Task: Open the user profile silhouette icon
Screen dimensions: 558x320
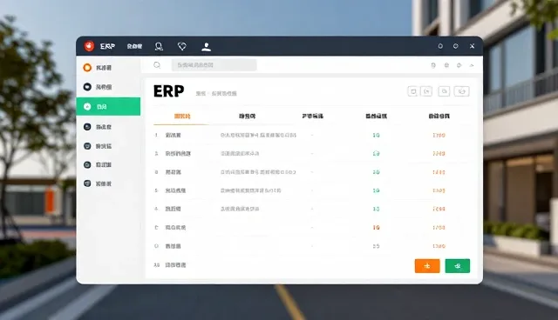Action: click(x=206, y=46)
